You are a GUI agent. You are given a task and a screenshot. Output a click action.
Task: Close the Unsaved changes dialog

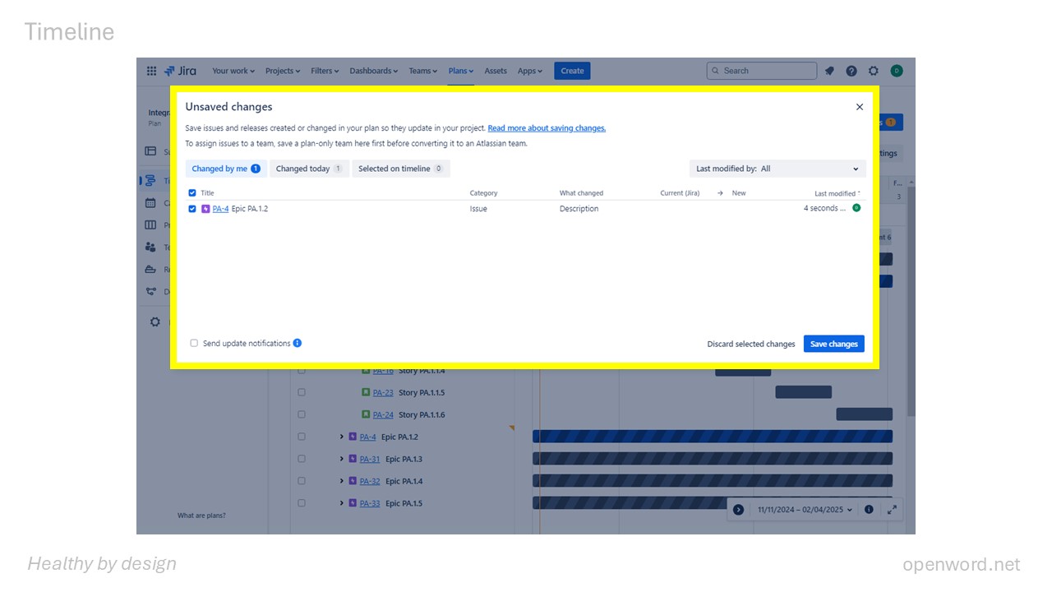860,107
